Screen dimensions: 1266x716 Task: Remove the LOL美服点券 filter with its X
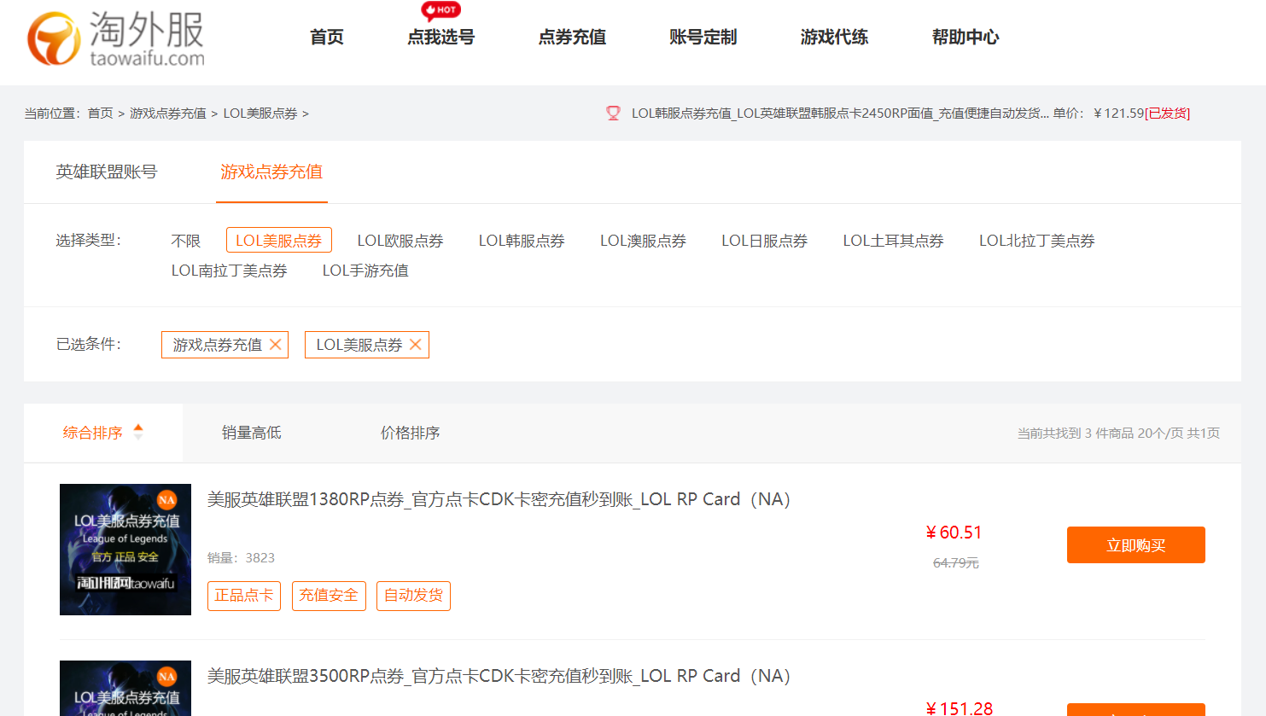(416, 345)
